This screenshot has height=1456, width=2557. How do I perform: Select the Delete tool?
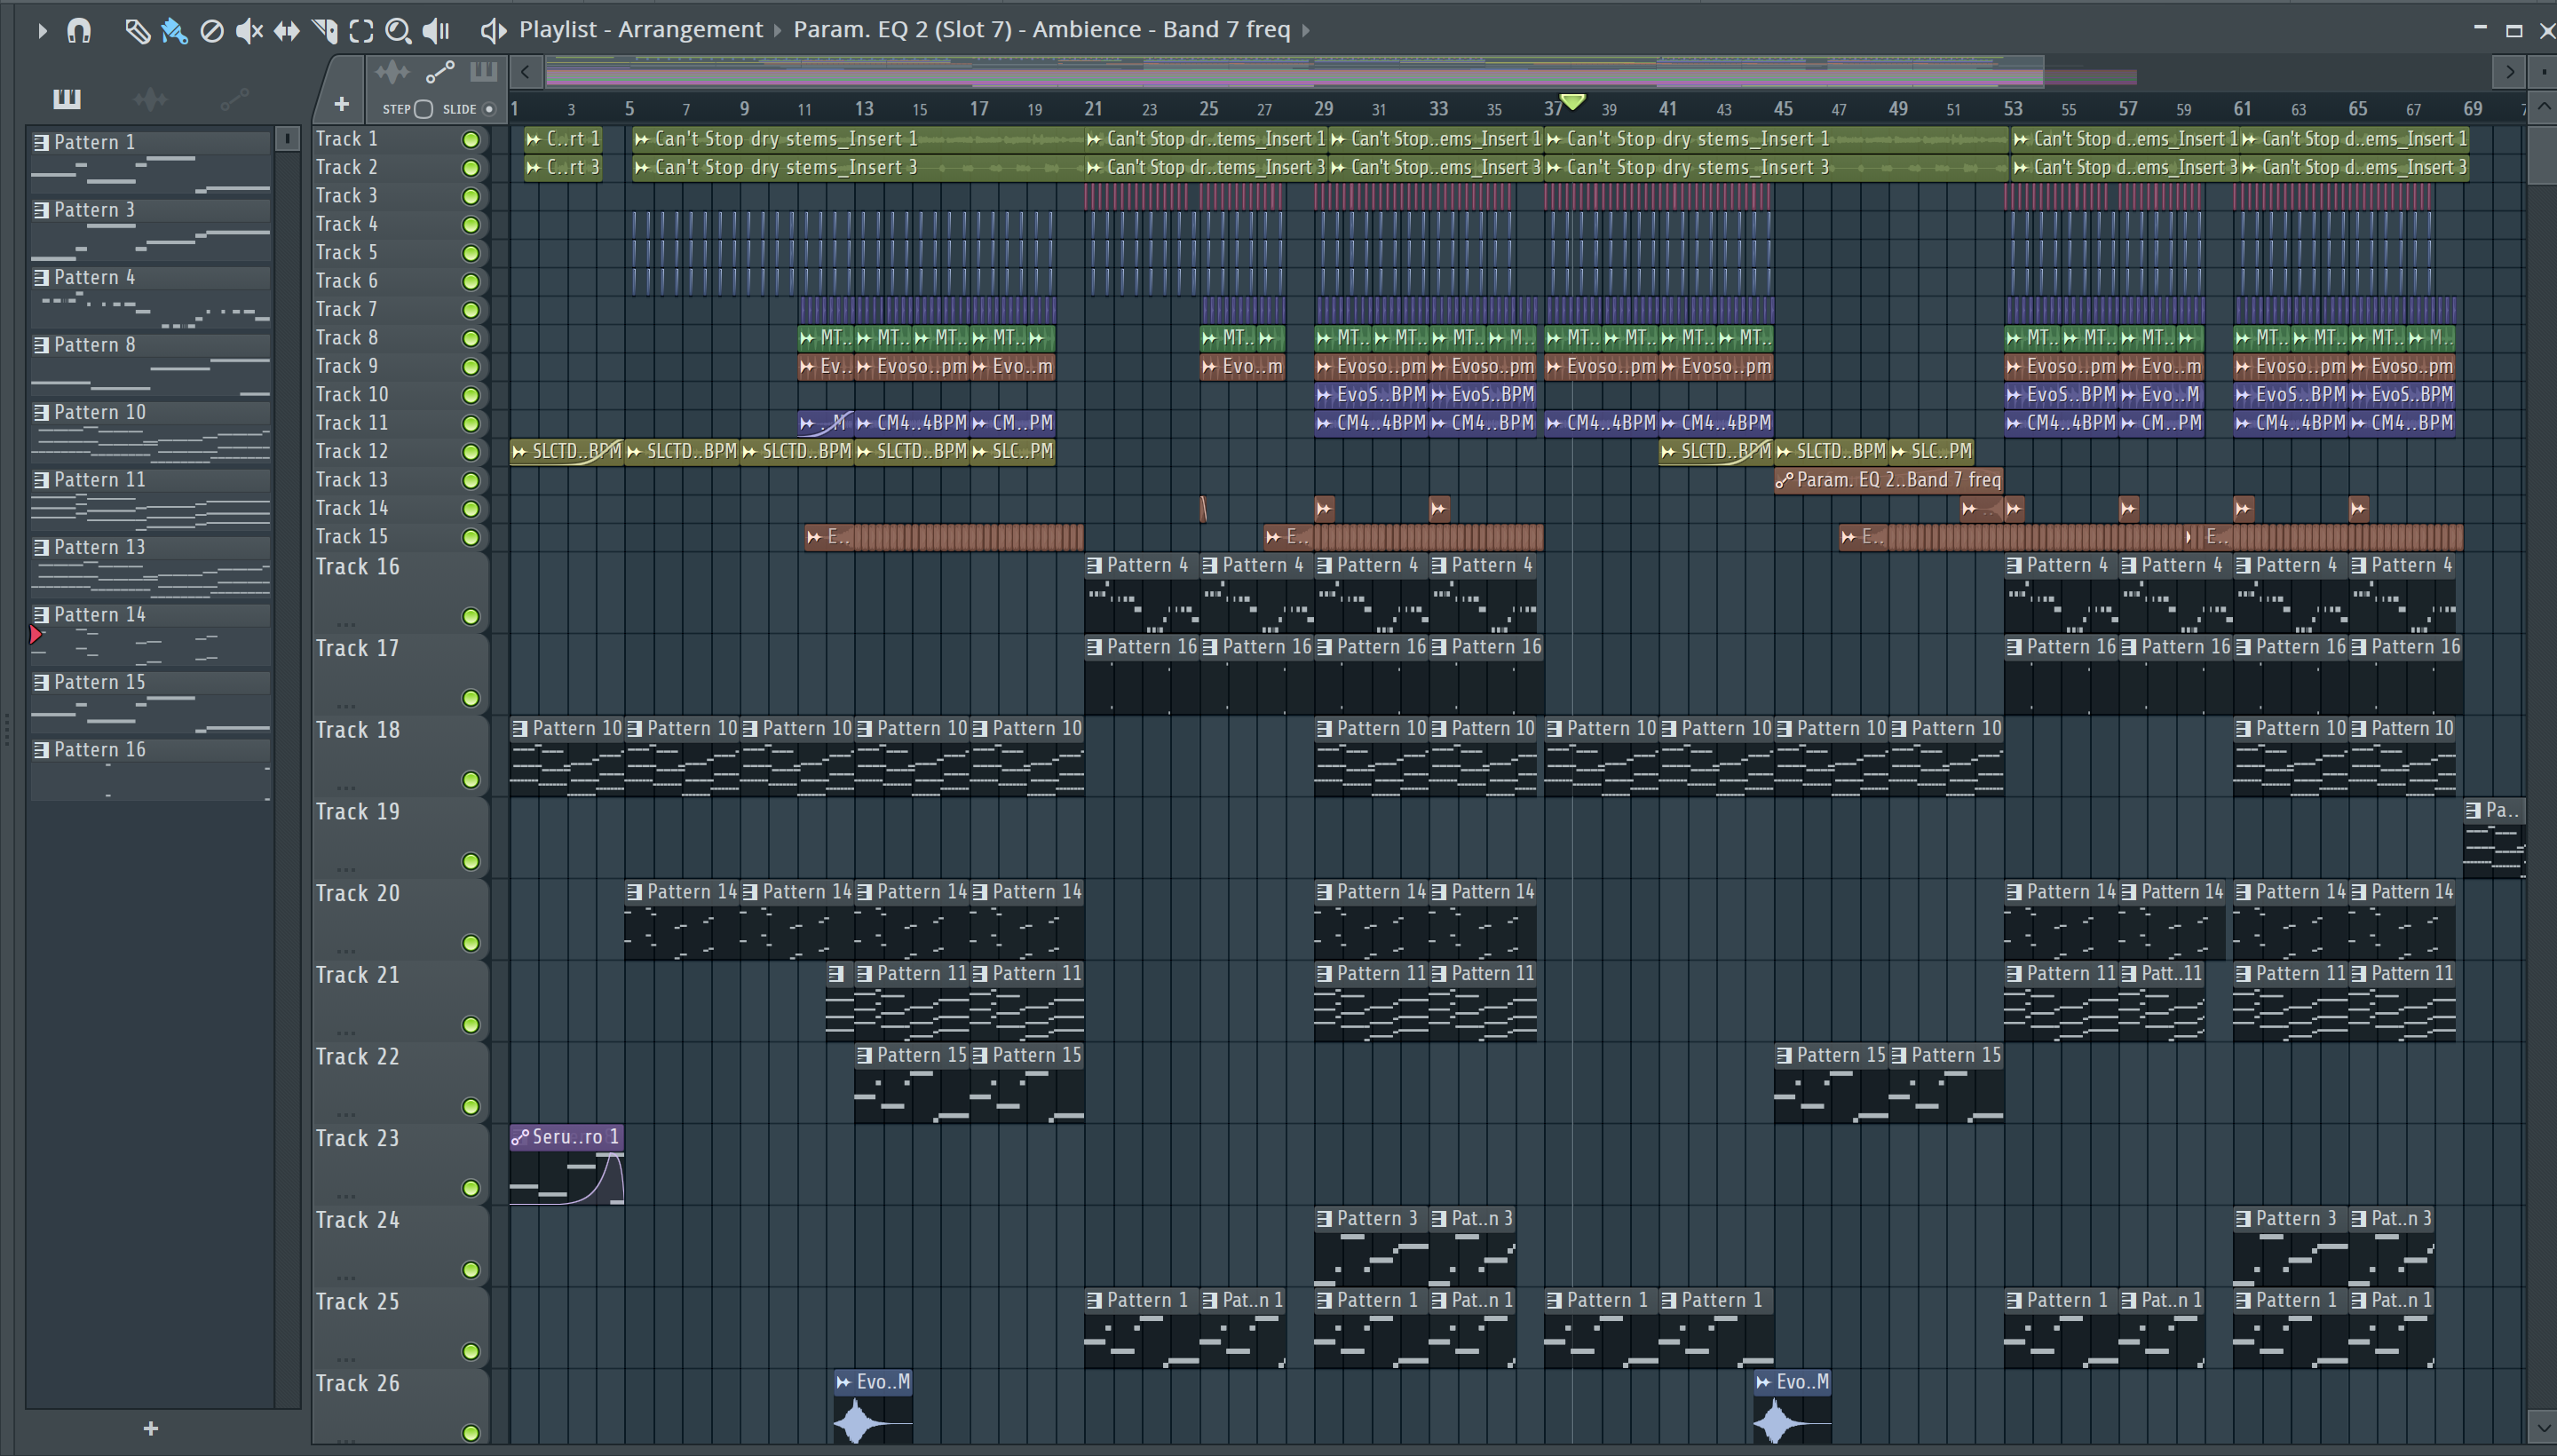[211, 31]
